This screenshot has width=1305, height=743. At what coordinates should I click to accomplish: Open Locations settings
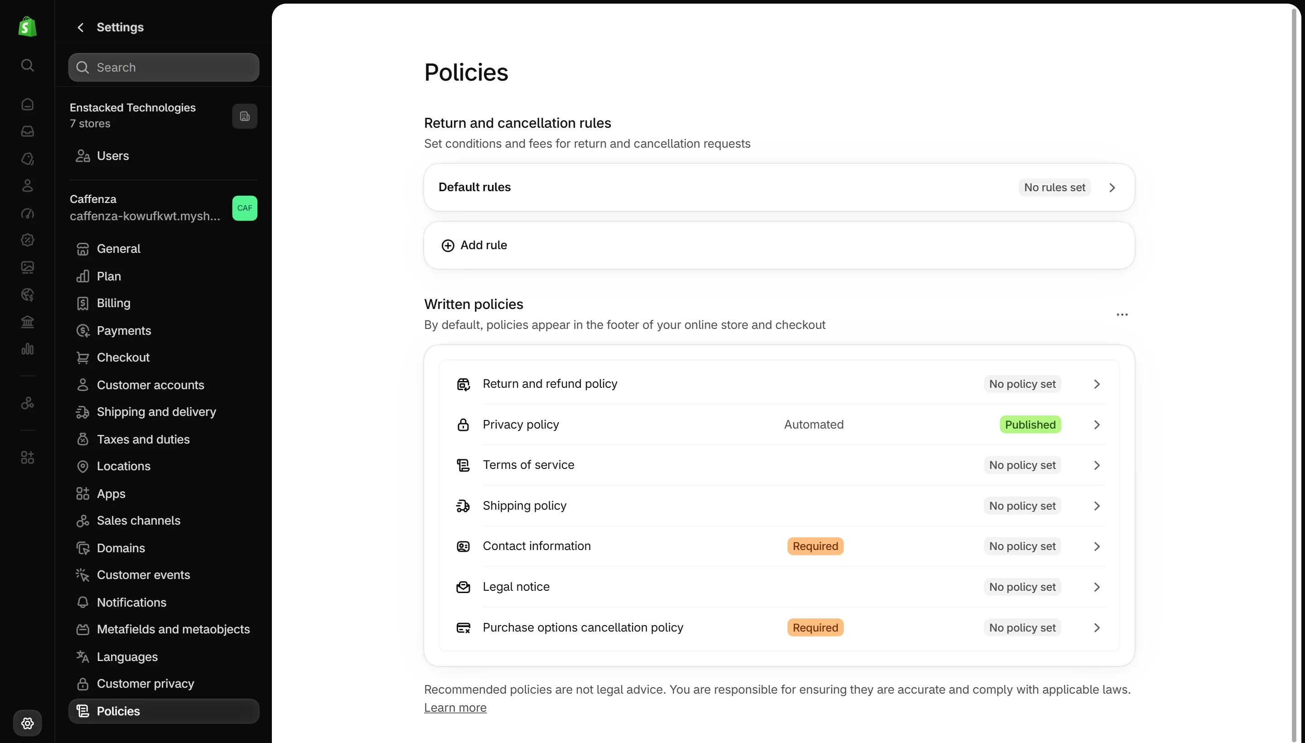click(x=163, y=466)
